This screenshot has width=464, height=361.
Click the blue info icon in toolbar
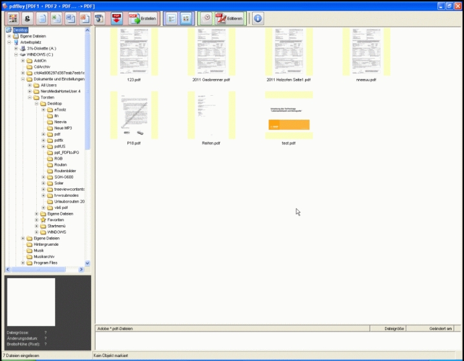click(258, 19)
